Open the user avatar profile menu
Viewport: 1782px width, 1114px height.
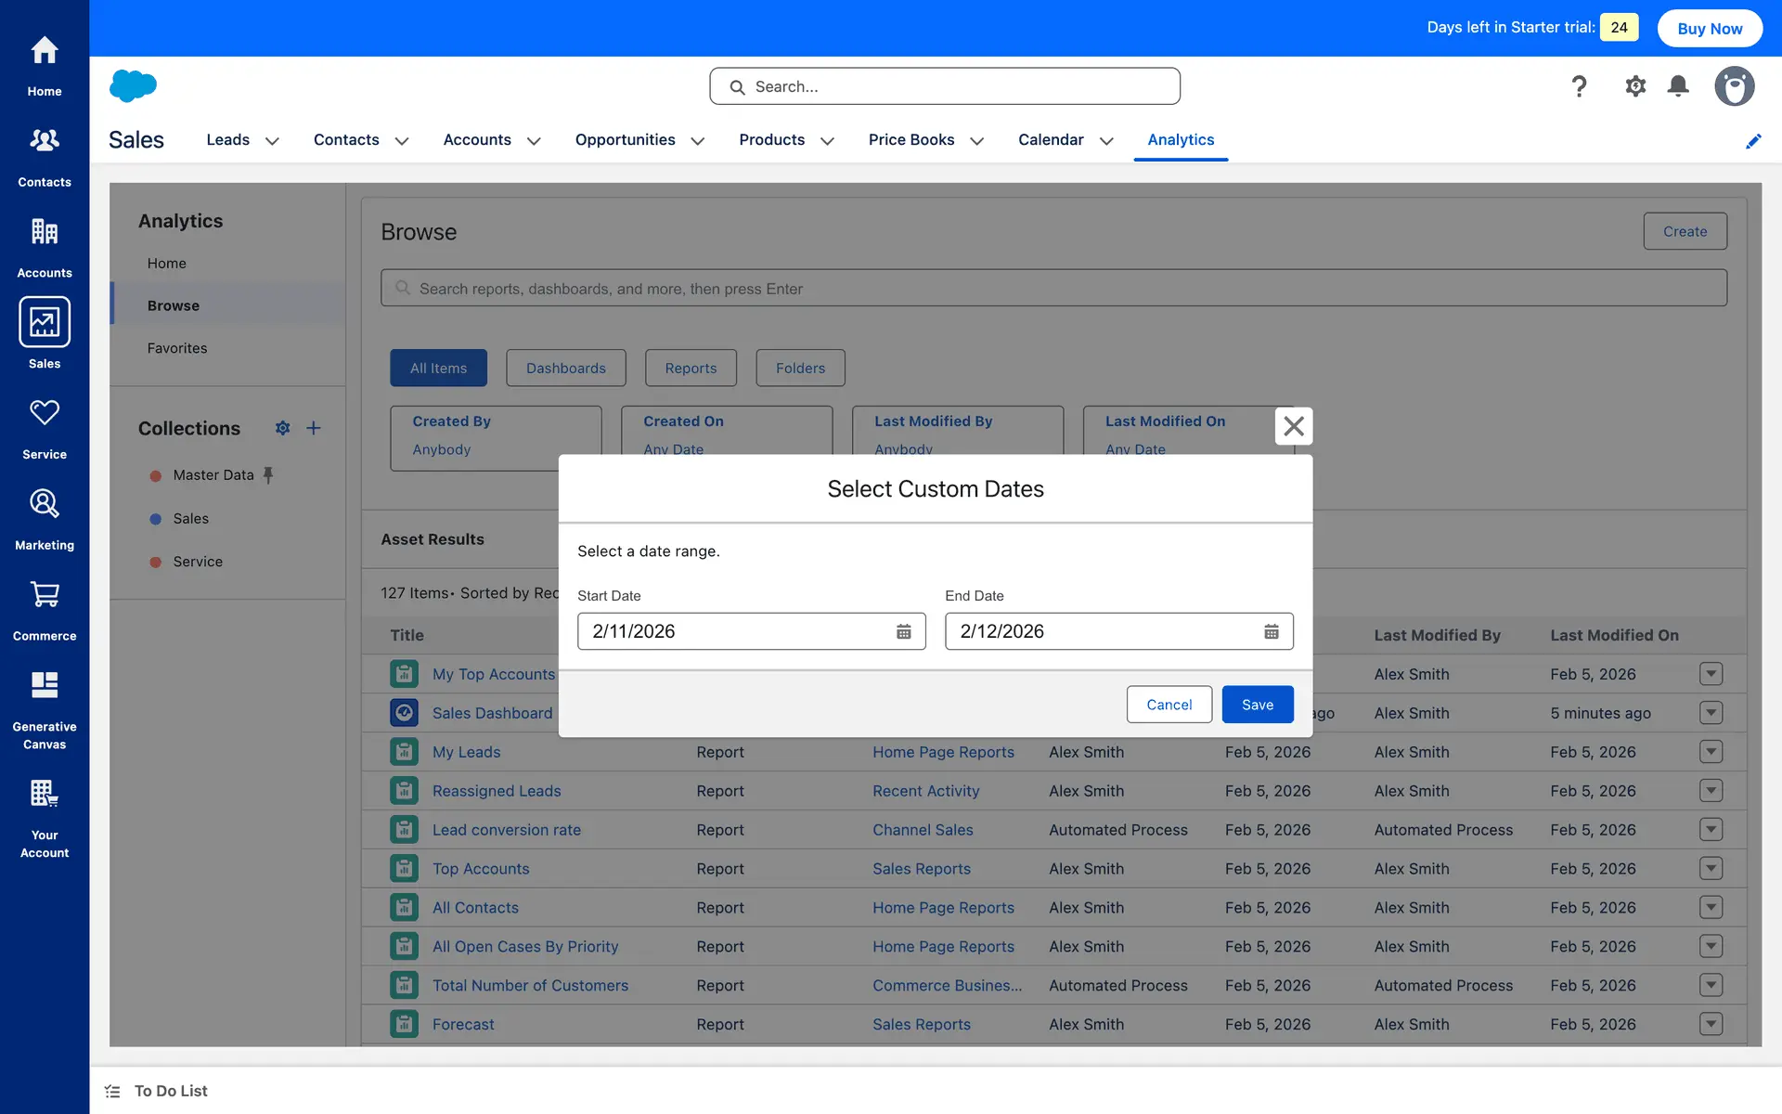1733,86
